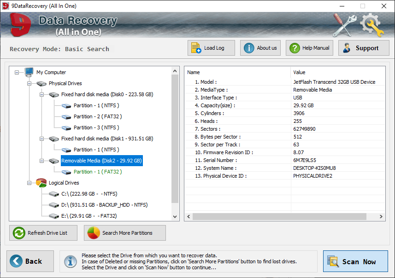Click the serial number 6M7E9LS5
Screen dimensions: 395x278
[305, 160]
